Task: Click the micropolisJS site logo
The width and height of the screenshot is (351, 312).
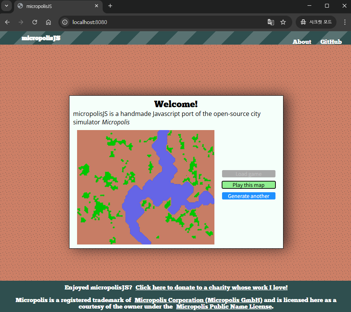Action: coord(41,38)
